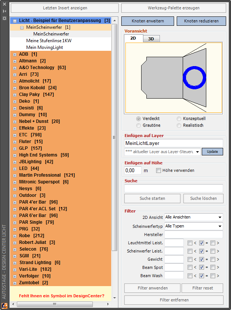Image resolution: width=231 pixels, height=310 pixels.
Task: Select the Realistisch display mode
Action: [179, 125]
